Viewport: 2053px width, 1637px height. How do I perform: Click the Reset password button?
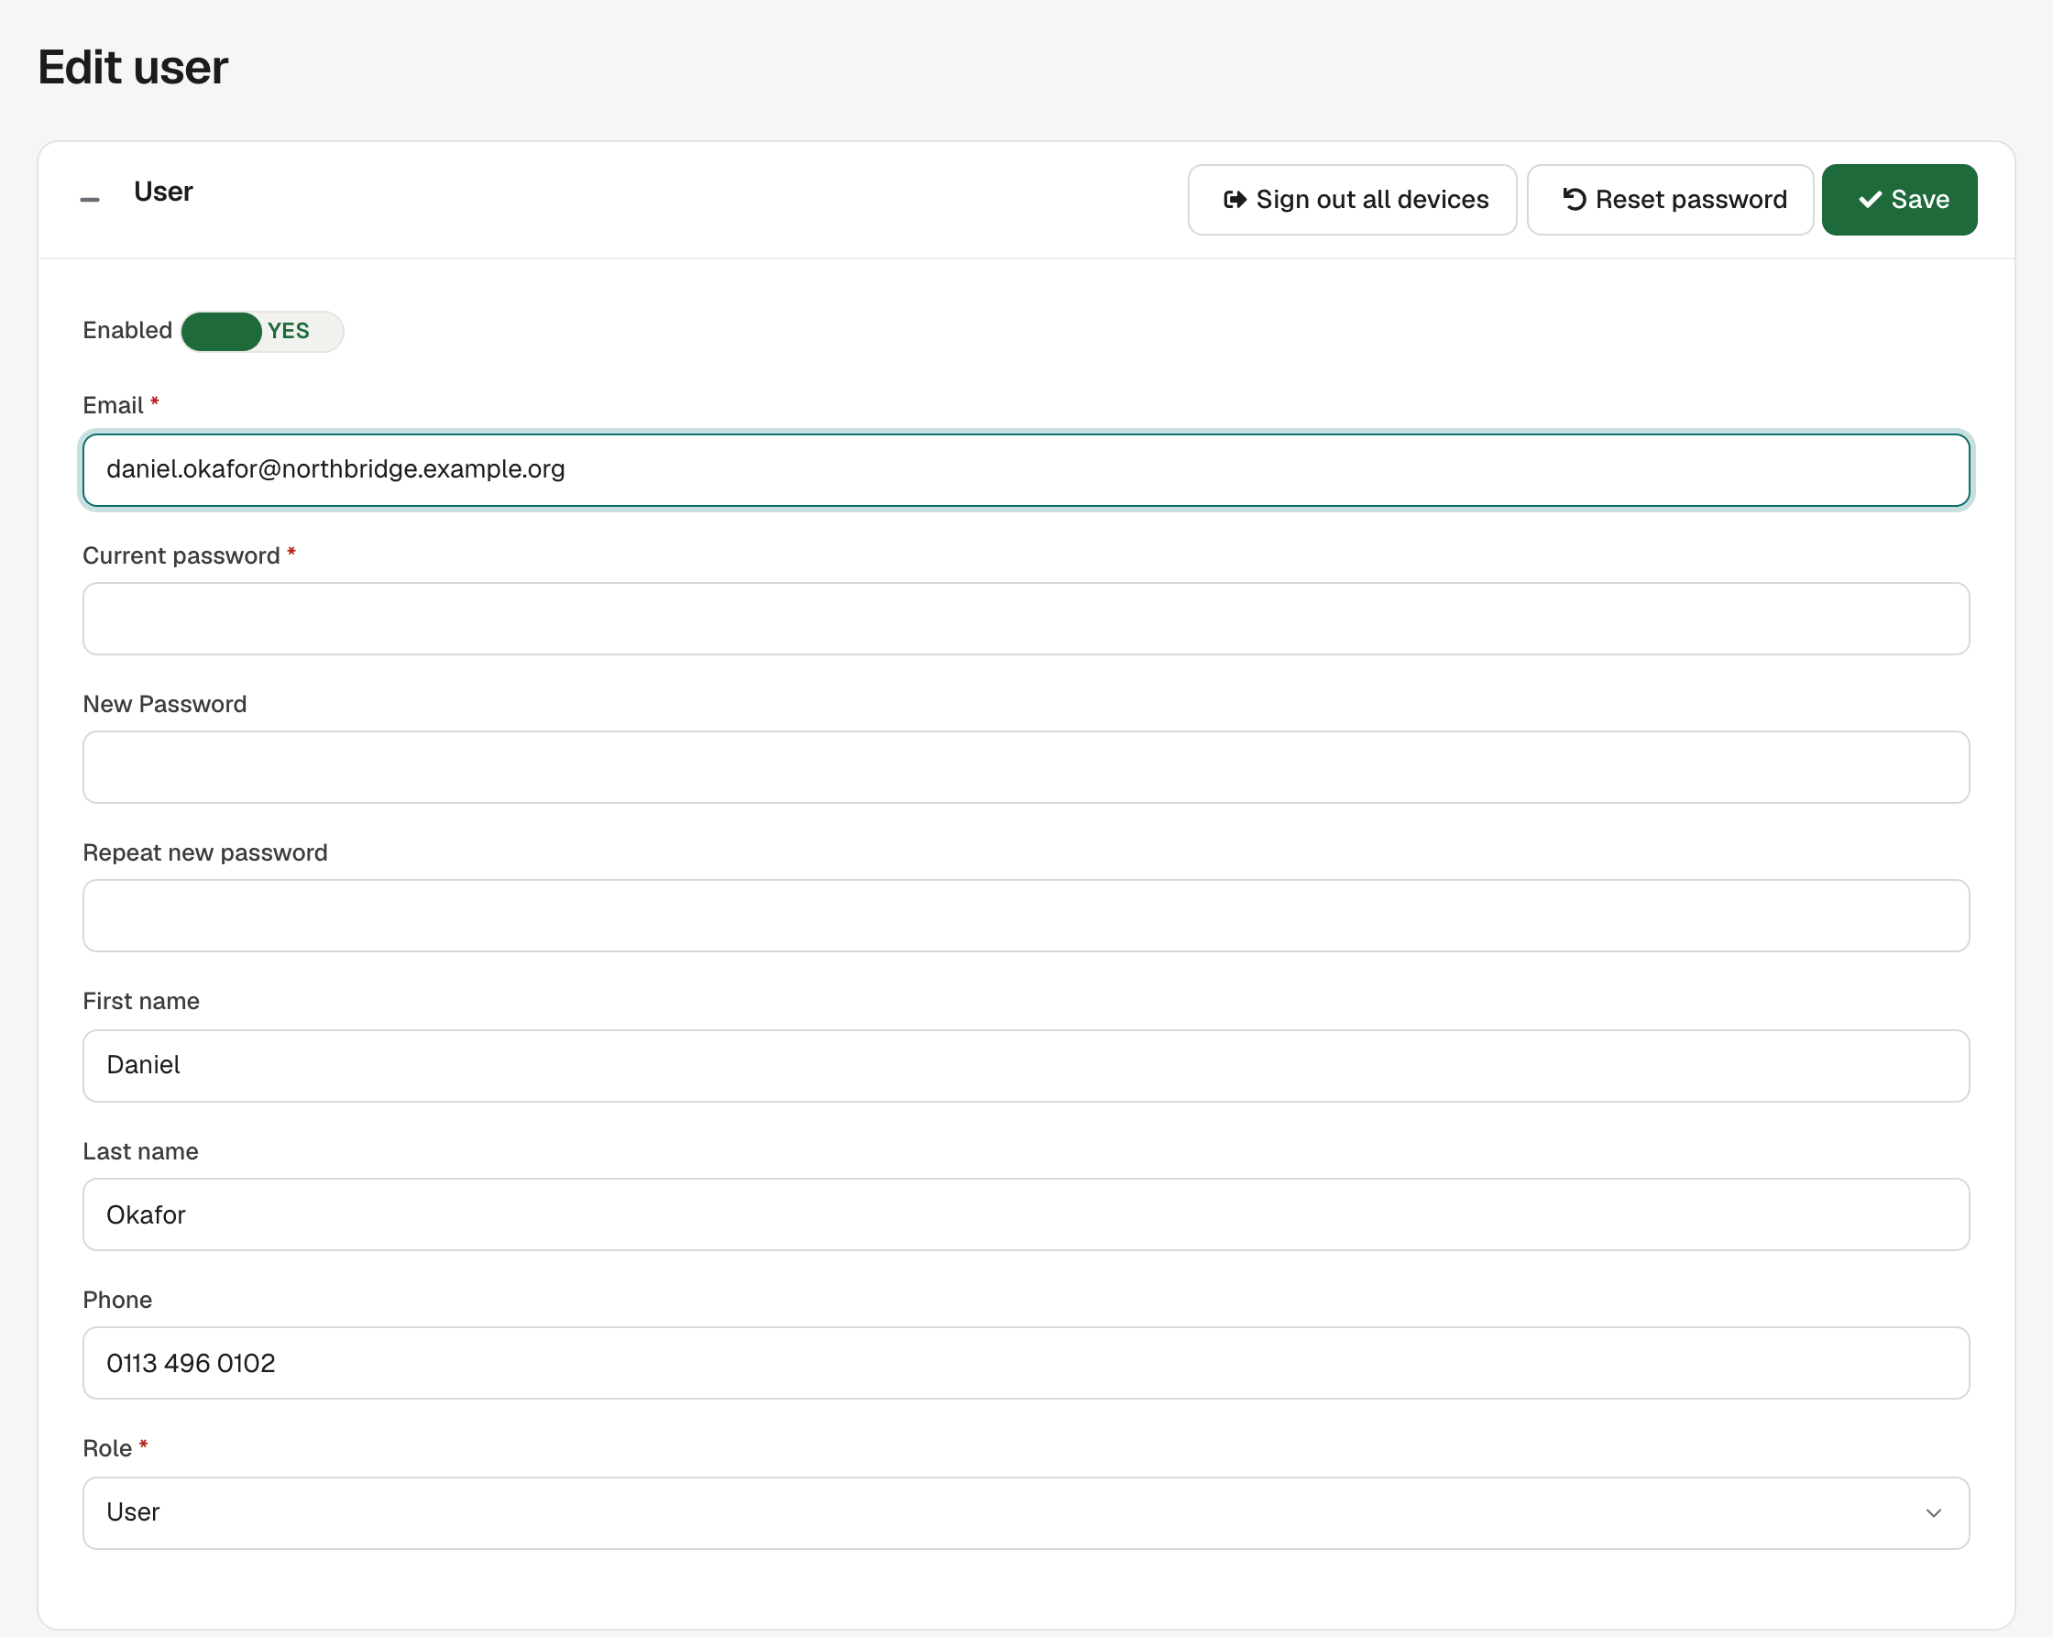click(x=1670, y=199)
